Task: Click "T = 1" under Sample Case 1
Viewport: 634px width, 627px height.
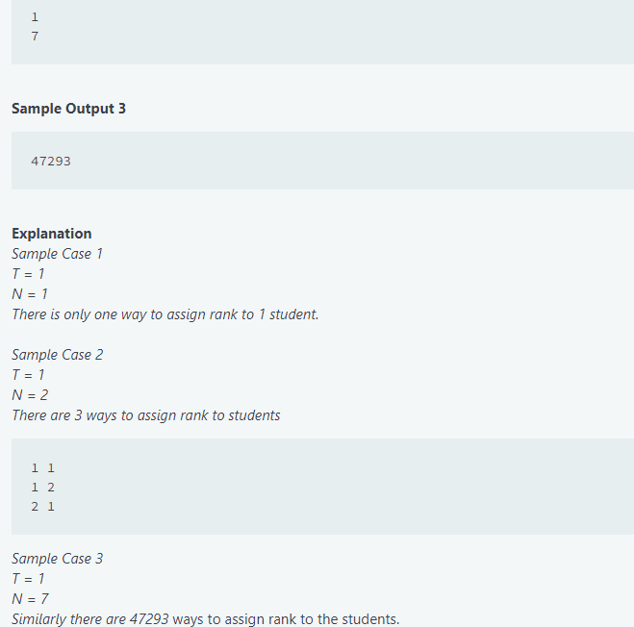Action: [28, 274]
